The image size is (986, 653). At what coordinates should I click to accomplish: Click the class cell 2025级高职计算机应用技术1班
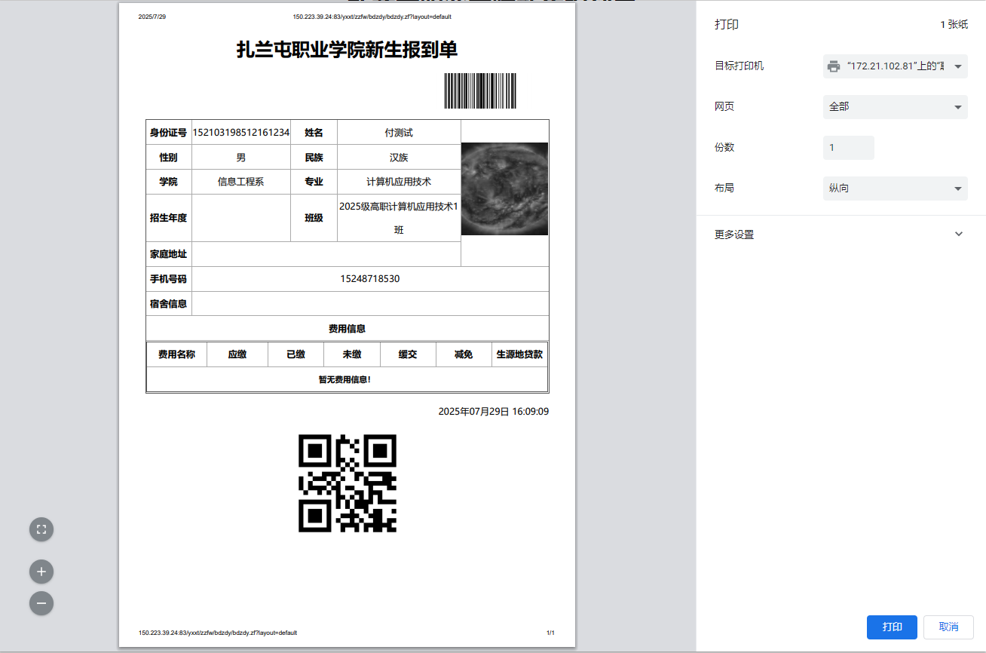click(x=399, y=218)
